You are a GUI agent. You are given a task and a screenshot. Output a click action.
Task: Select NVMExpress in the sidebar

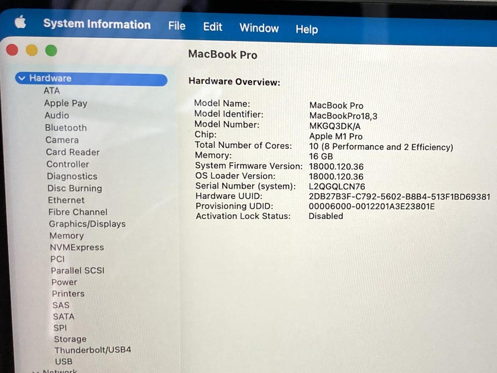[x=77, y=248]
